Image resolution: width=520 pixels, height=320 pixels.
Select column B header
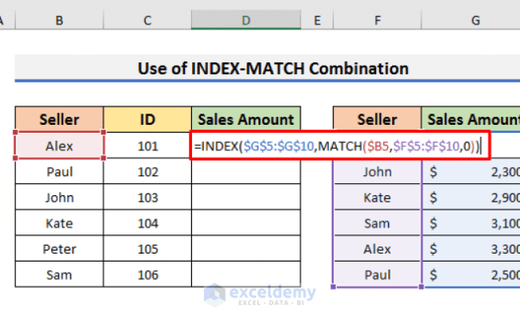click(x=59, y=20)
